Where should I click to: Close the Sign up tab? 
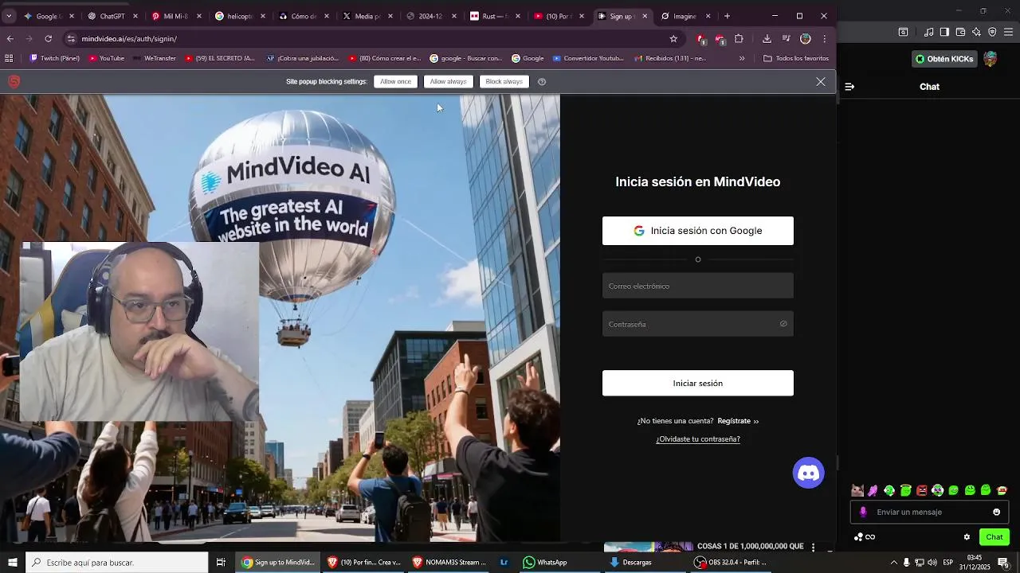pos(645,16)
